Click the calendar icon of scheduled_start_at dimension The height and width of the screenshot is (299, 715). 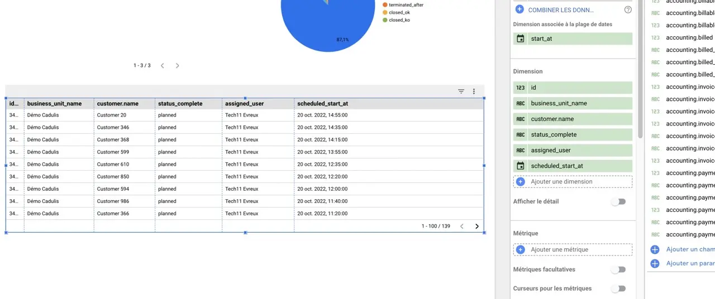[521, 166]
